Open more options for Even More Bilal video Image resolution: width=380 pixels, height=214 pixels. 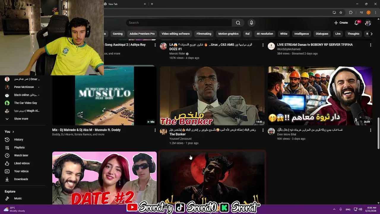pyautogui.click(x=370, y=130)
